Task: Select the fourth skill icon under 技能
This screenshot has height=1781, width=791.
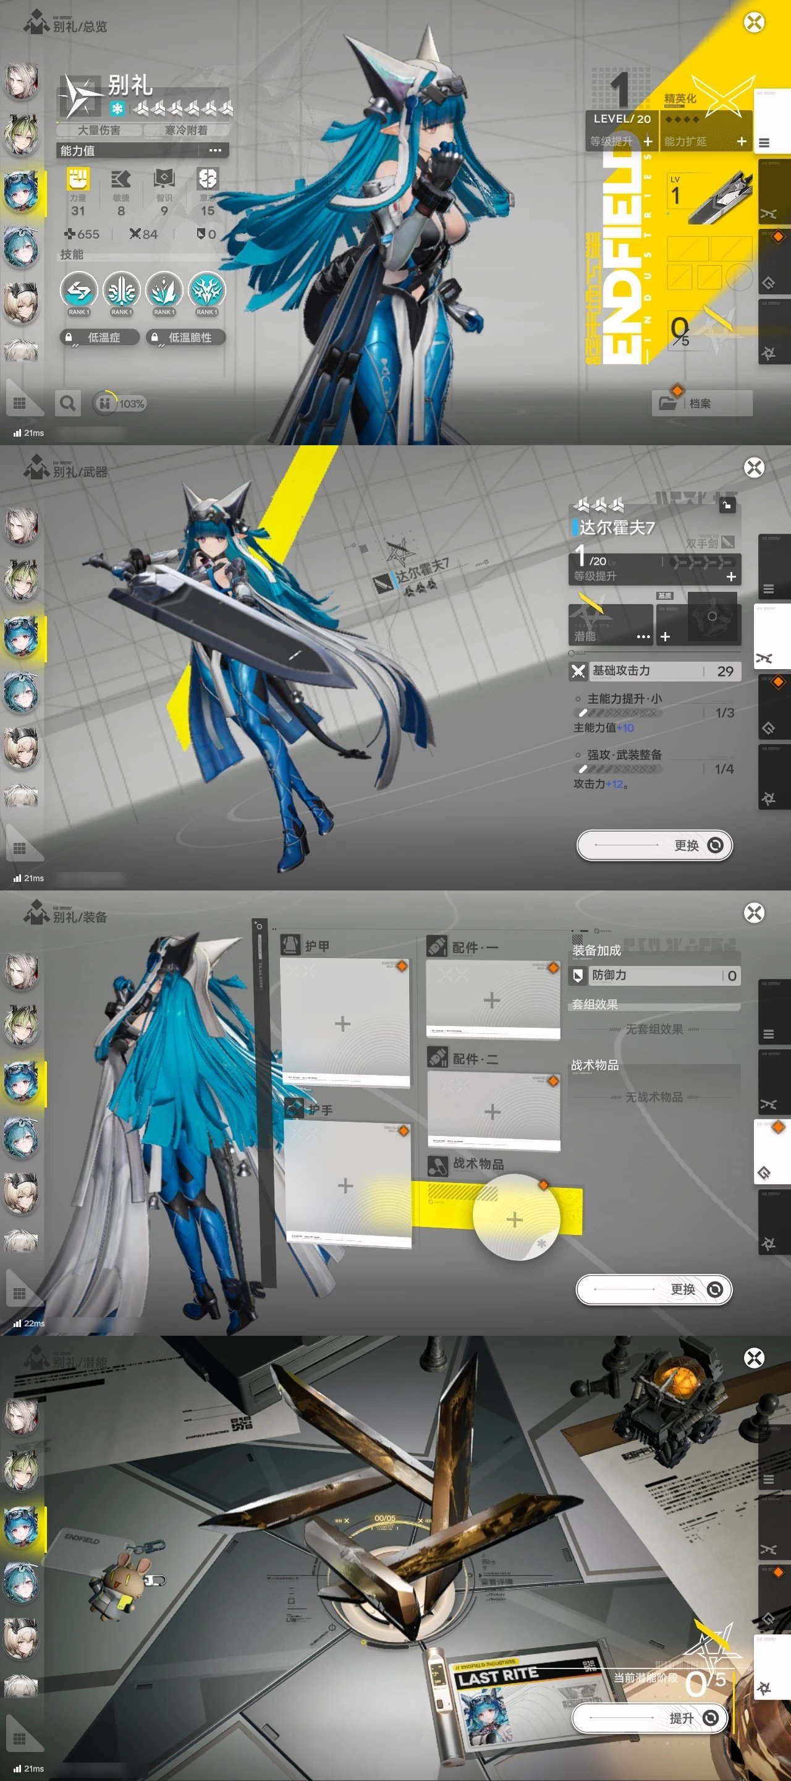Action: click(206, 291)
